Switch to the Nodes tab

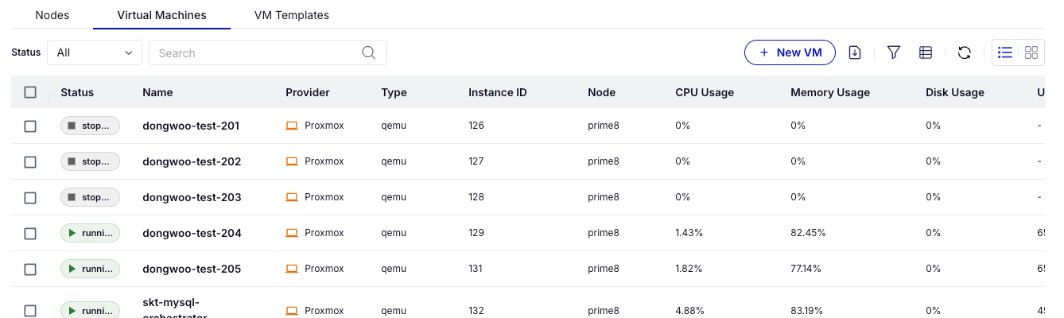[52, 15]
